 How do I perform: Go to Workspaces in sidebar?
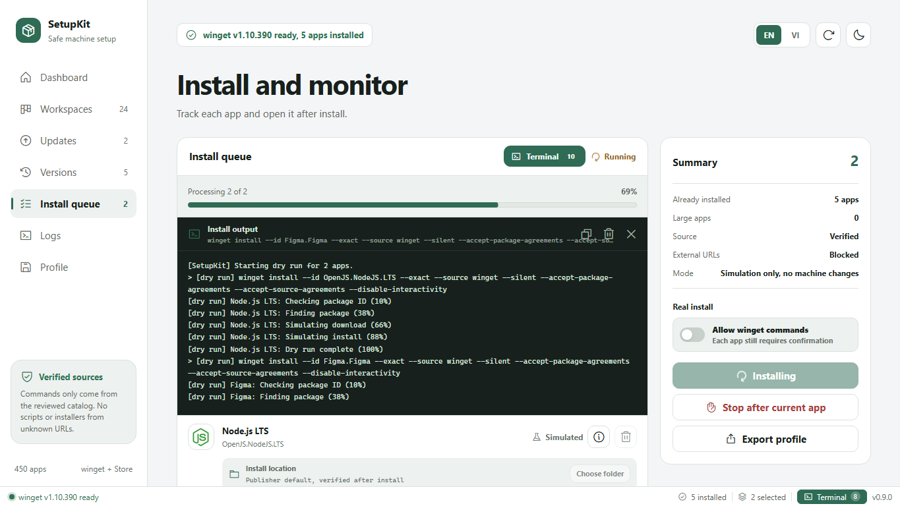point(73,109)
